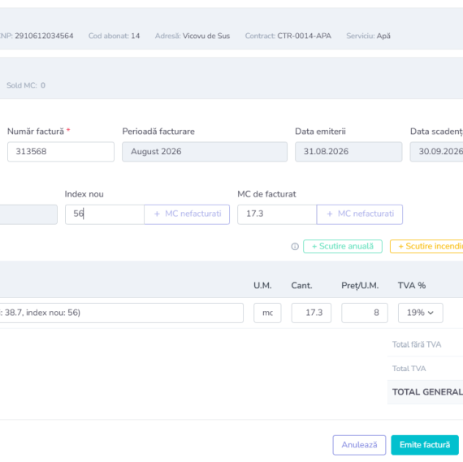
Task: Click the Preț/U.M. field showing 8
Action: pyautogui.click(x=365, y=313)
